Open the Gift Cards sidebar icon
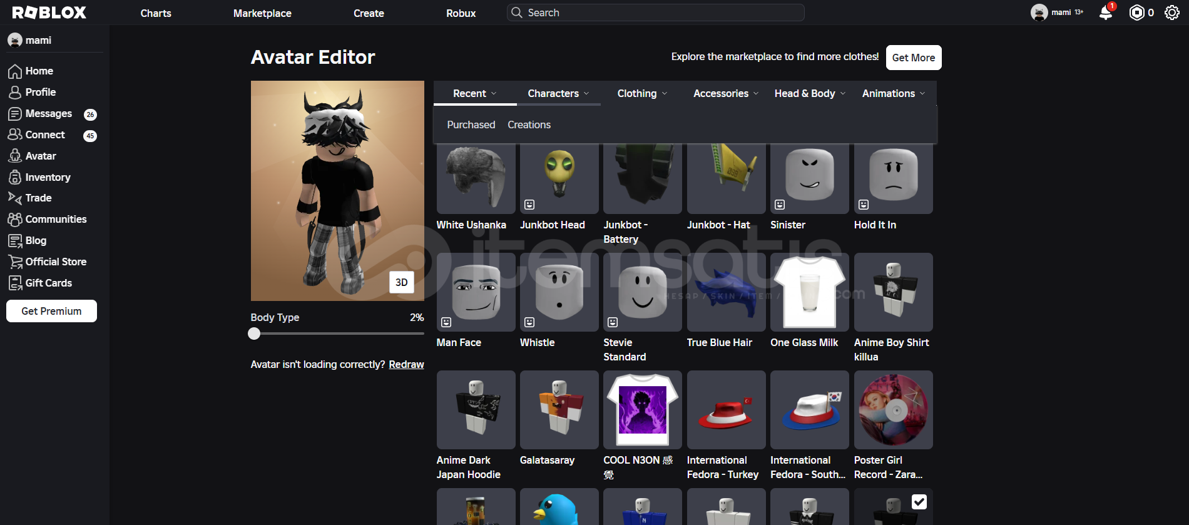 (x=15, y=283)
